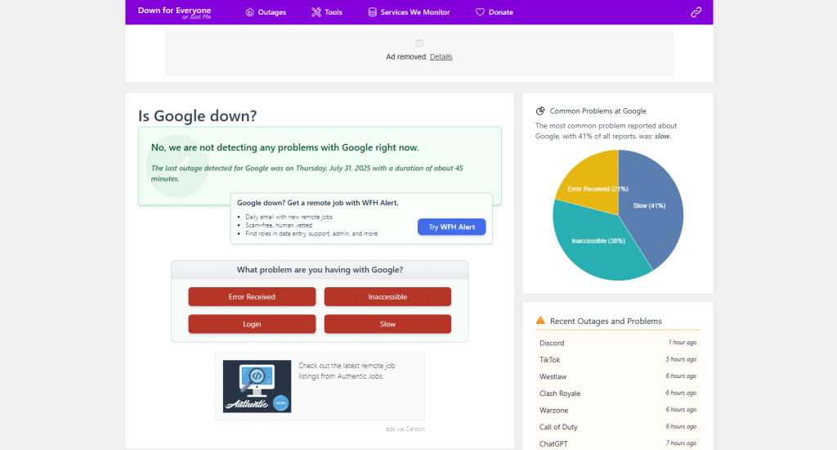
Task: Click the Donate heart icon
Action: [x=480, y=12]
